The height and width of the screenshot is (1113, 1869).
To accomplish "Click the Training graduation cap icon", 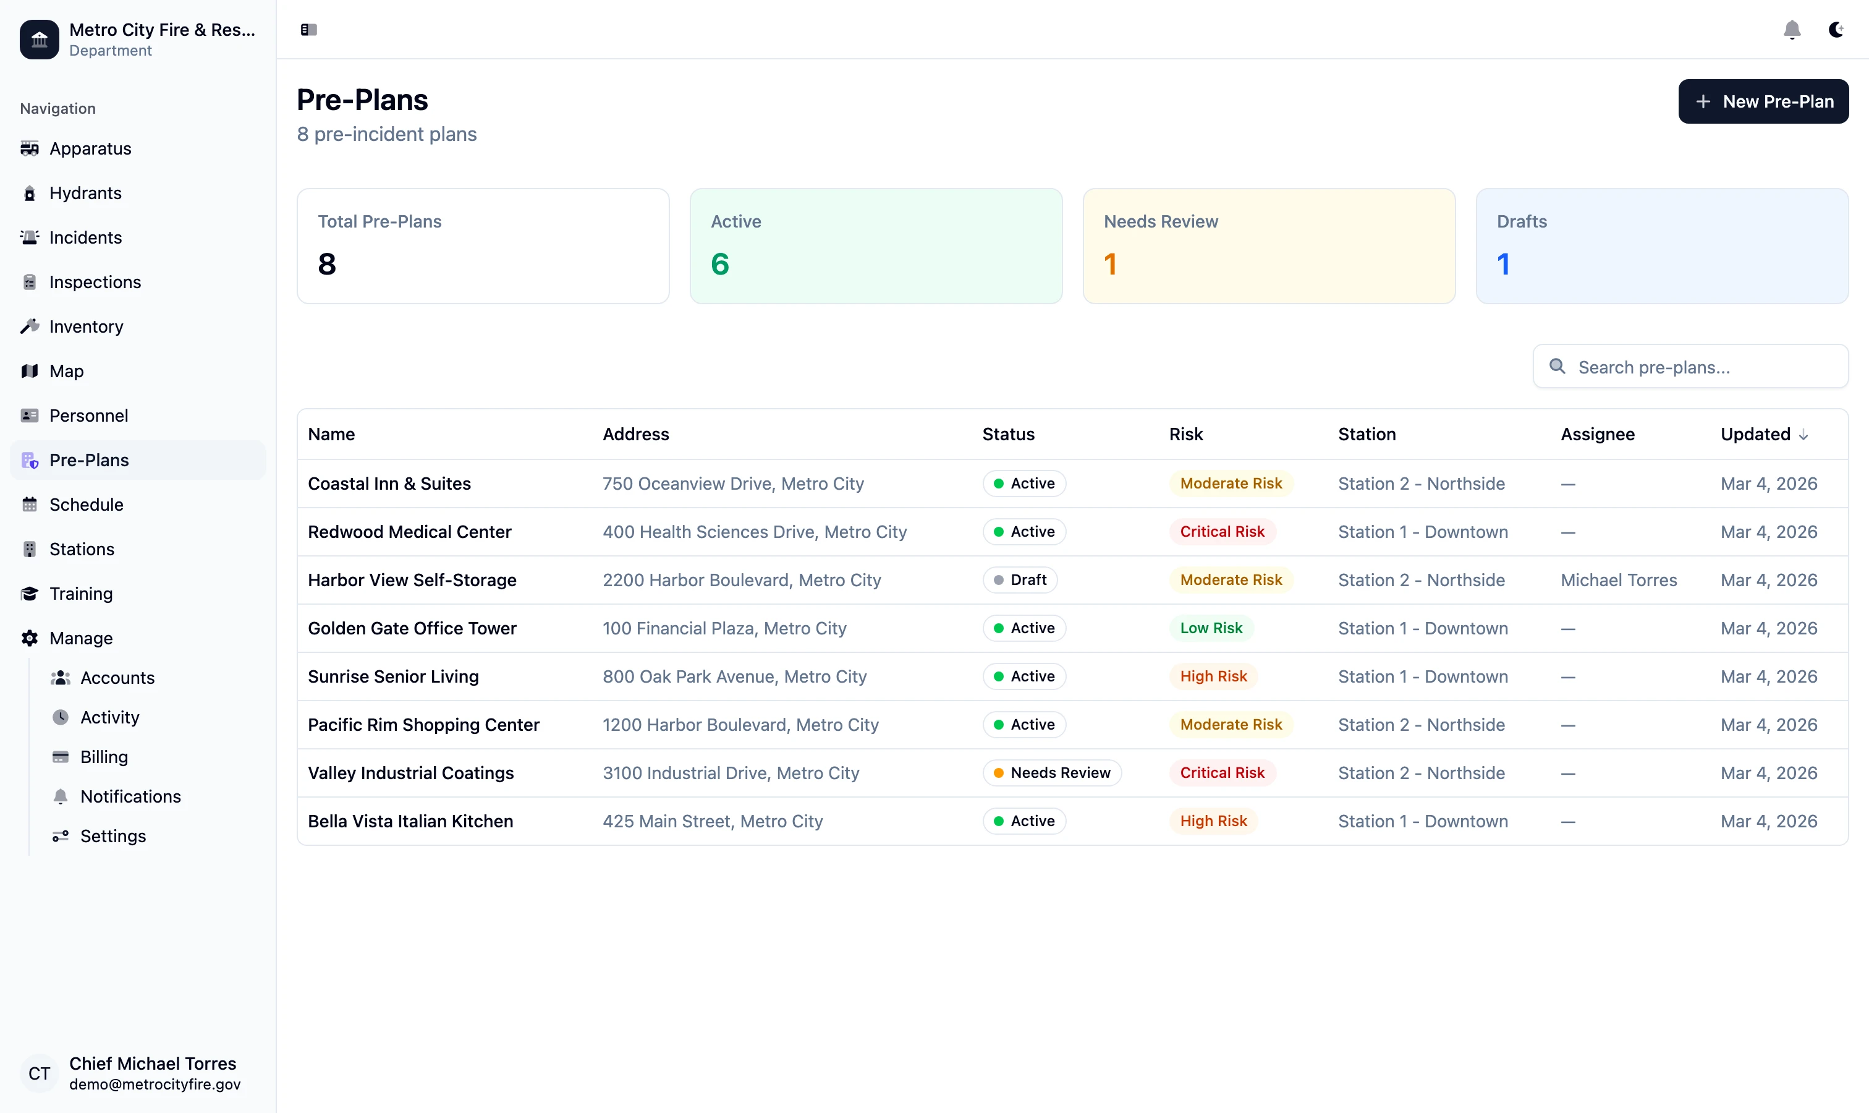I will tap(30, 594).
